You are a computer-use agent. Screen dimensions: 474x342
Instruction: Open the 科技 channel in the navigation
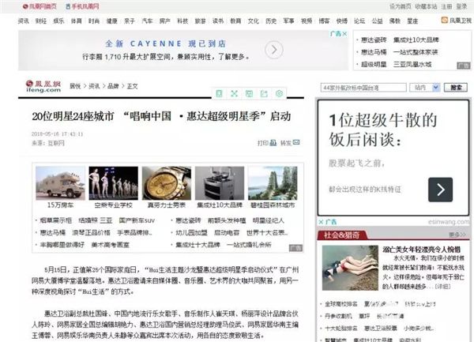tap(182, 21)
